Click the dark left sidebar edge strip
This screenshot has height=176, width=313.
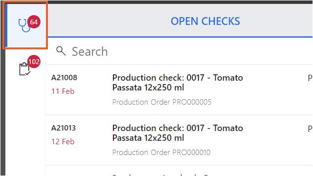click(2, 112)
